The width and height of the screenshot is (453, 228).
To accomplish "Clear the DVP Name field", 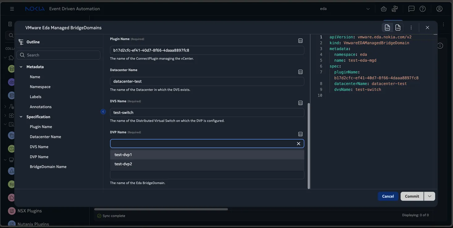I will pos(298,143).
